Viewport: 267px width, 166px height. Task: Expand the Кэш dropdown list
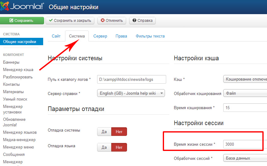pos(244,79)
